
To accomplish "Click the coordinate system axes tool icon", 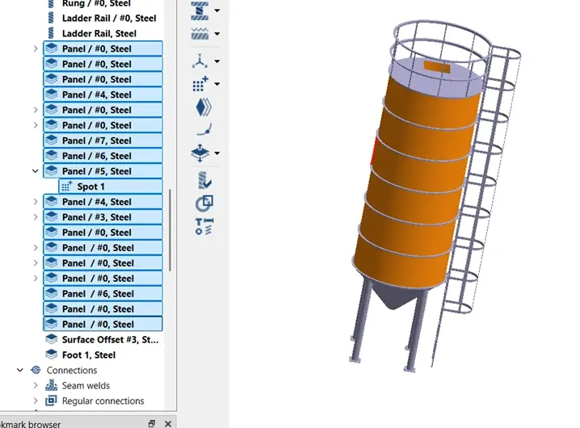I will coord(200,61).
